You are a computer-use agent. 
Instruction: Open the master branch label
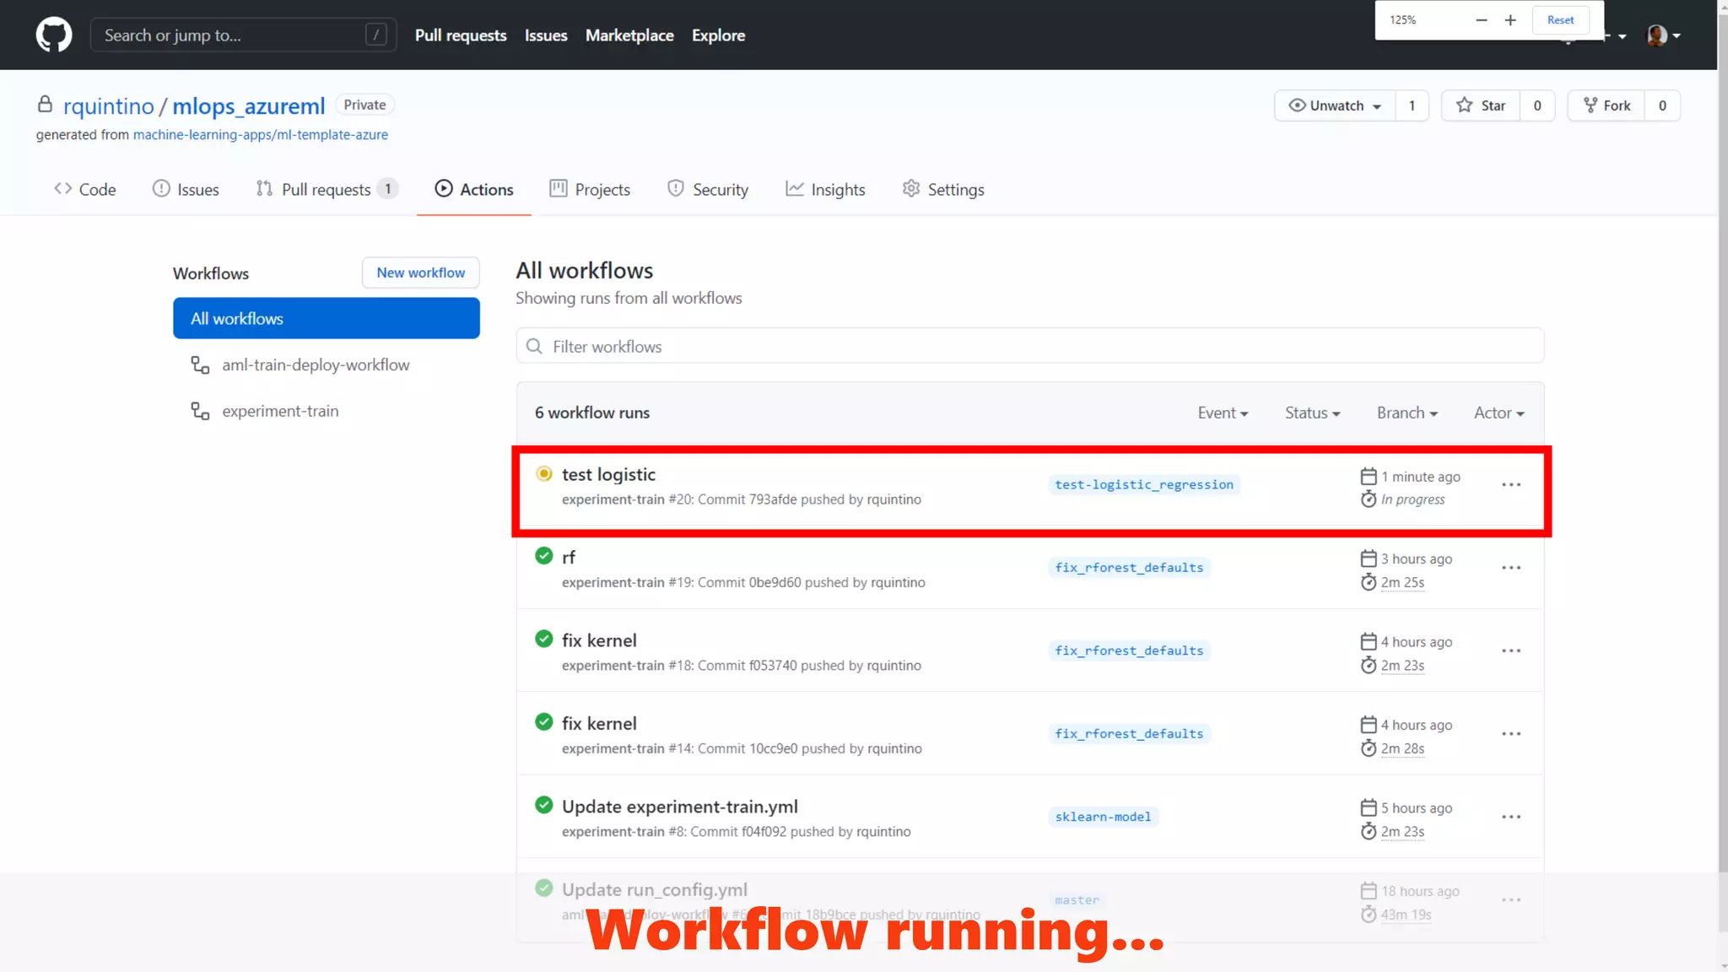point(1077,900)
